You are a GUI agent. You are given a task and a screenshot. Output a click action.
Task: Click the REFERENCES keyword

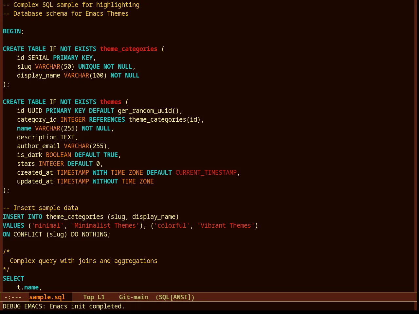[107, 119]
